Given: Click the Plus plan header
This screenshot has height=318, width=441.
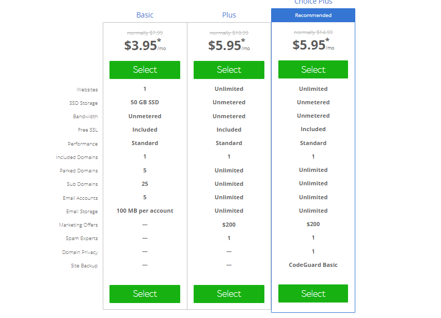Looking at the screenshot, I should click(229, 15).
